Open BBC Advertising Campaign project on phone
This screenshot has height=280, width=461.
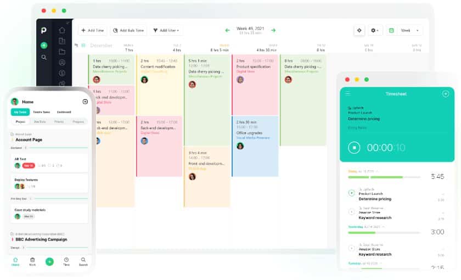click(41, 239)
